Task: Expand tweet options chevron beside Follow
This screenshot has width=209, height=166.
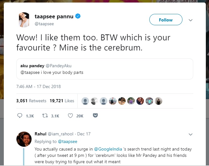Action: (190, 20)
